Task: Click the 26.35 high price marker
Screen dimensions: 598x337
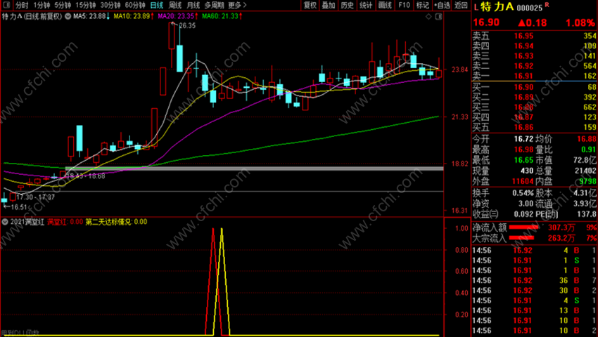Action: coord(186,26)
